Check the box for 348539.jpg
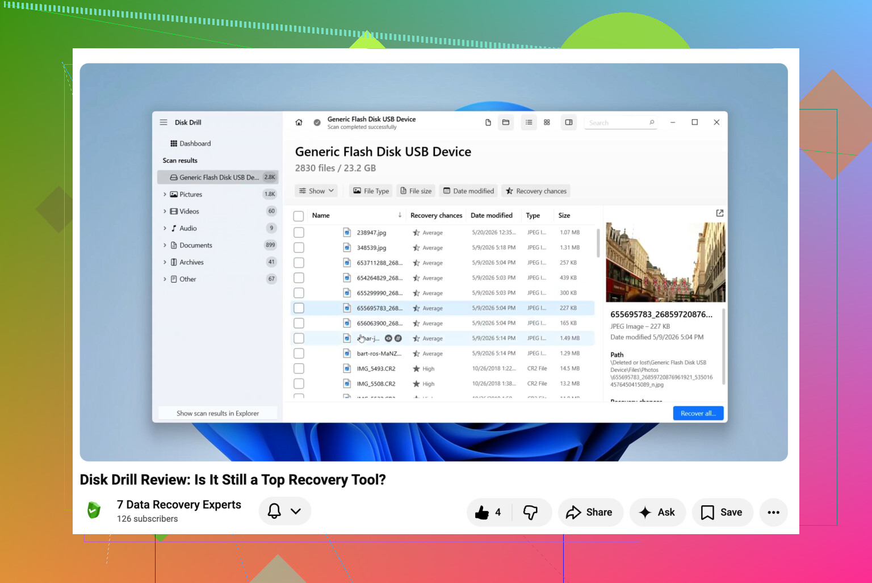Viewport: 872px width, 583px height. [x=299, y=248]
